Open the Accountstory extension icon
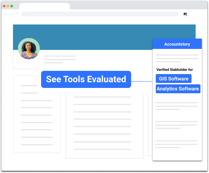 (x=185, y=14)
